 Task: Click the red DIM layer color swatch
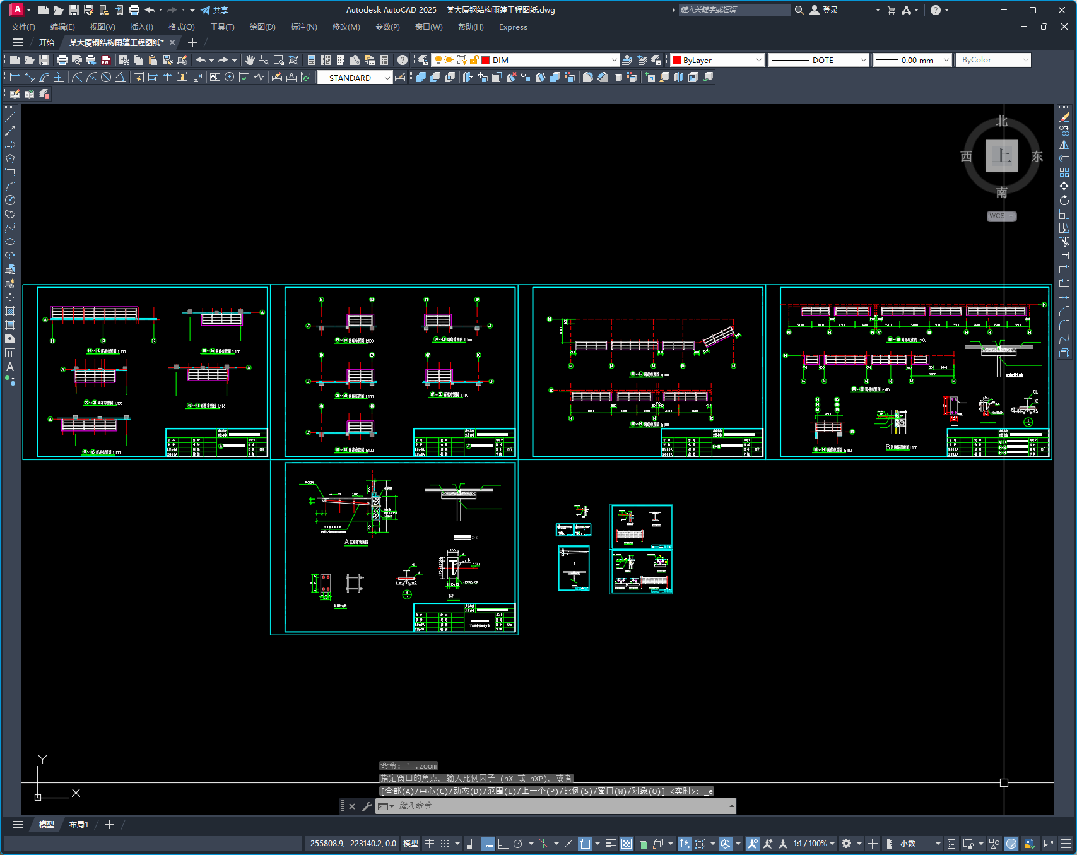[x=486, y=60]
